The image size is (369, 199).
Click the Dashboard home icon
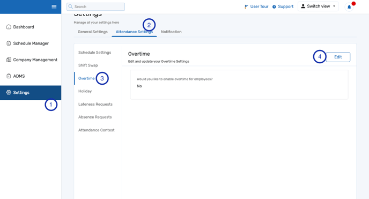9,27
